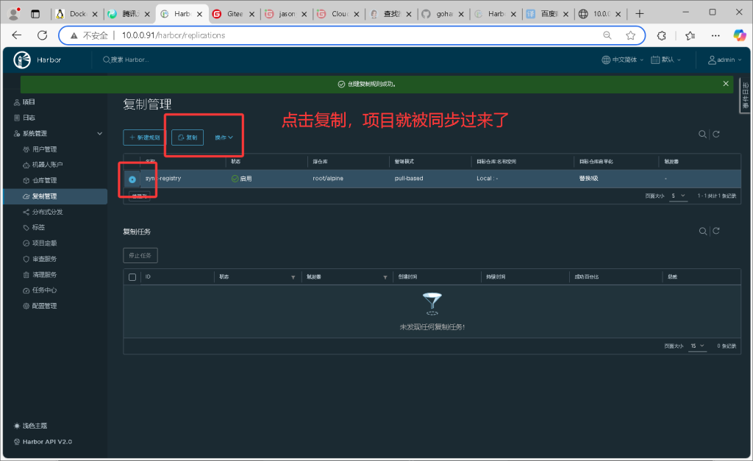Click the search icon above replication rules table
Screen dimensions: 753x461
pyautogui.click(x=702, y=134)
